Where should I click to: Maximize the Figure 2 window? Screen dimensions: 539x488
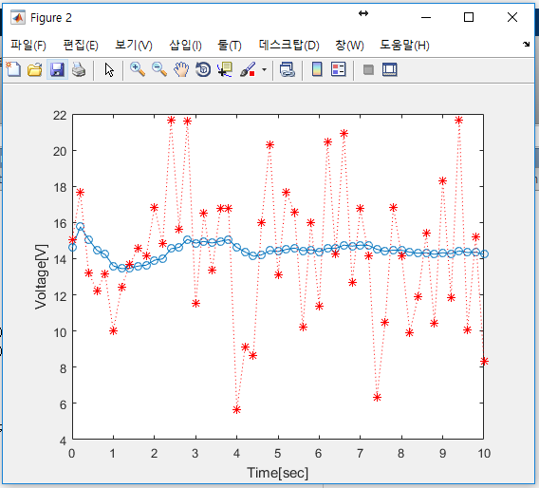(x=469, y=17)
